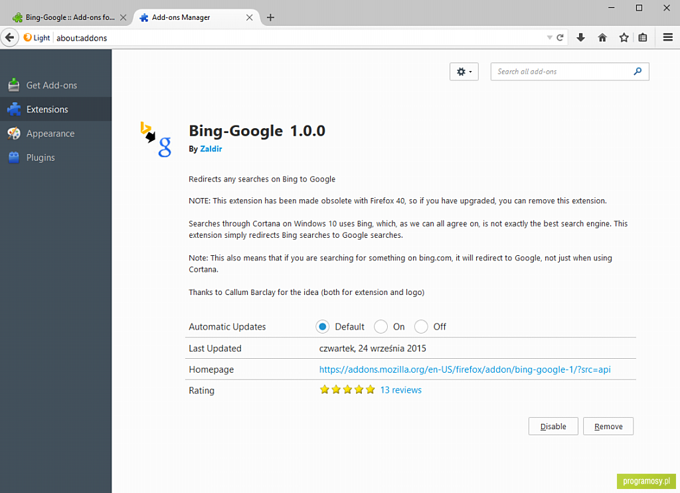
Task: Remove the Bing-Google extension
Action: click(608, 426)
